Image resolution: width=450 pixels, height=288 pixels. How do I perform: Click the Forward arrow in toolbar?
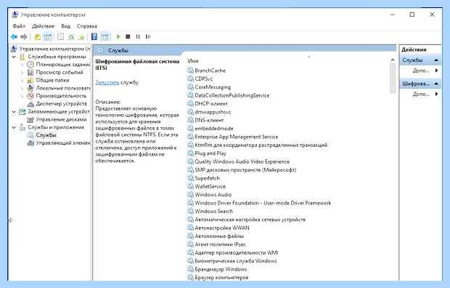24,37
